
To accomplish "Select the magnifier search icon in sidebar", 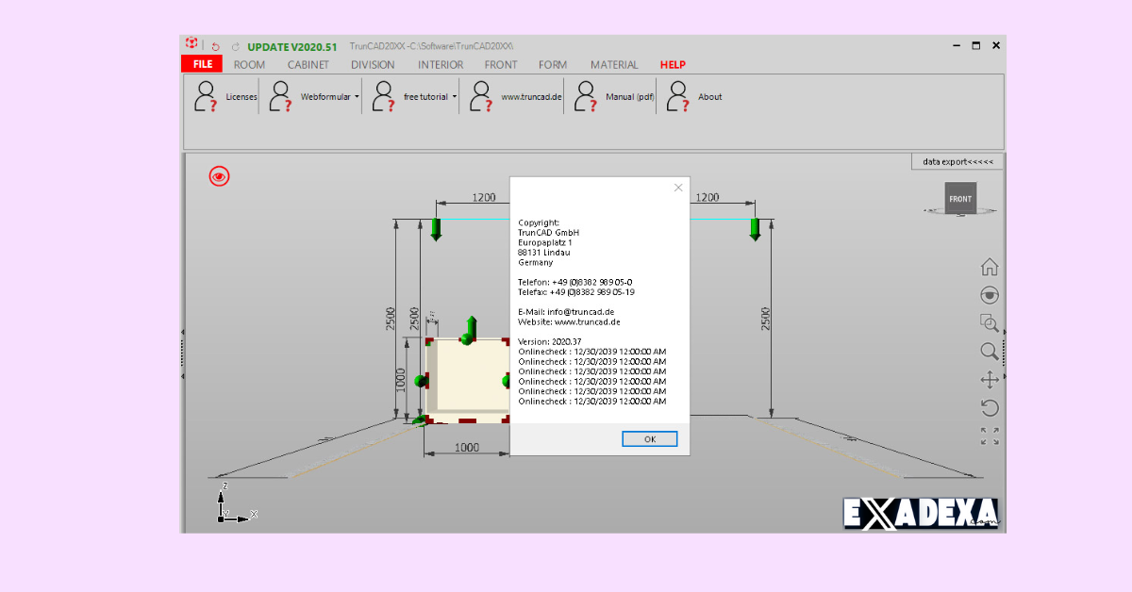I will click(990, 351).
